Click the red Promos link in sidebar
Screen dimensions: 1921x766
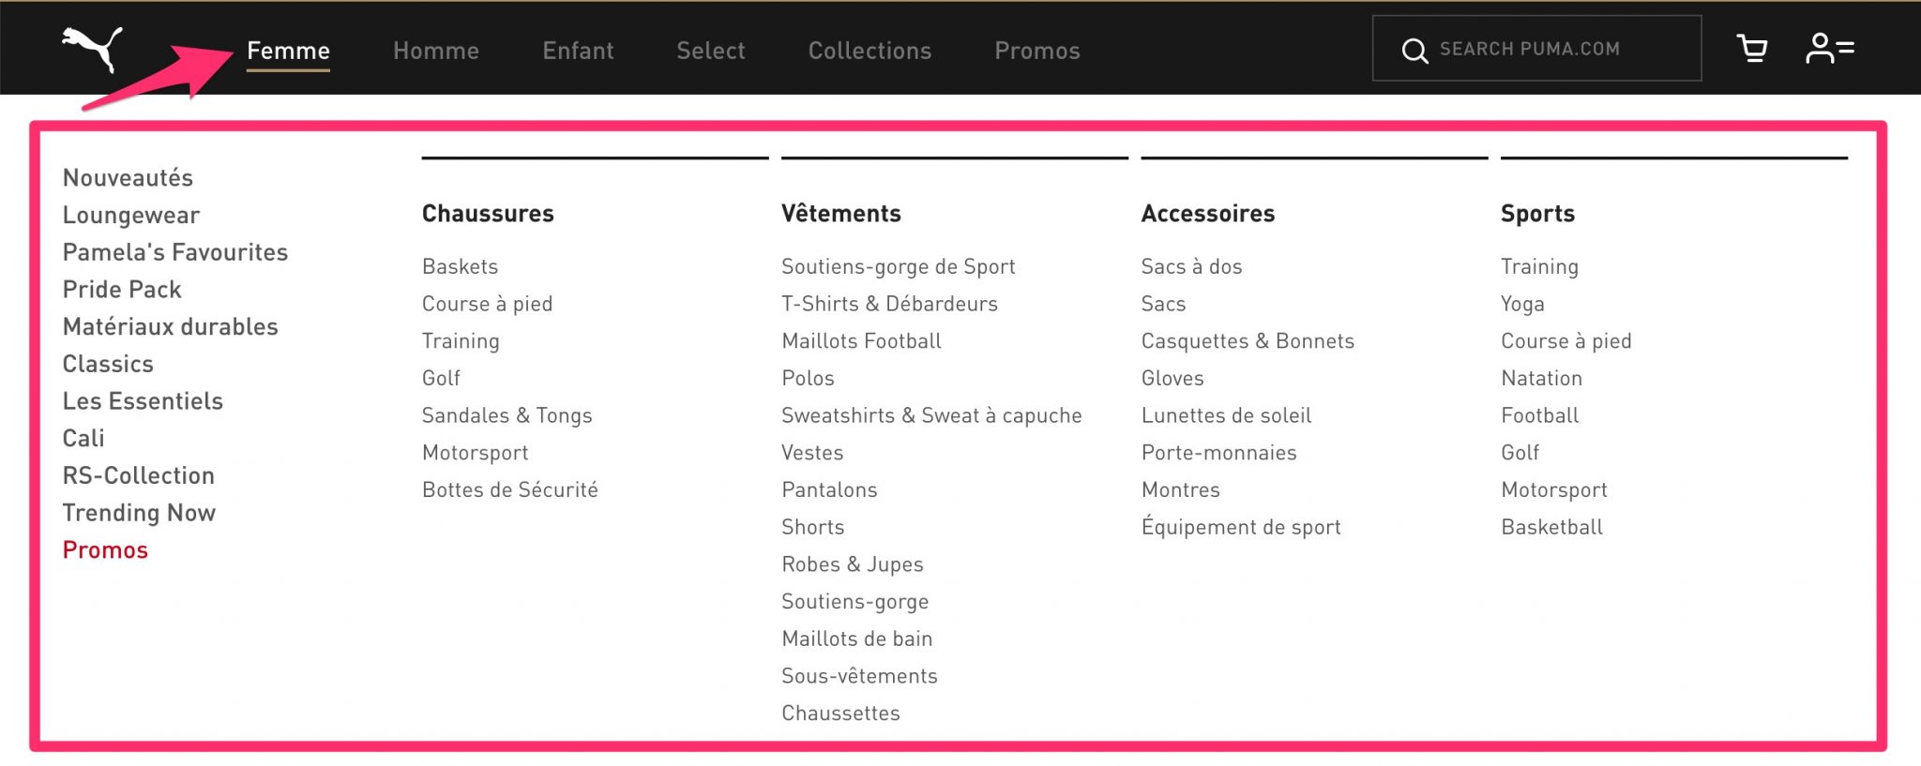[x=105, y=550]
